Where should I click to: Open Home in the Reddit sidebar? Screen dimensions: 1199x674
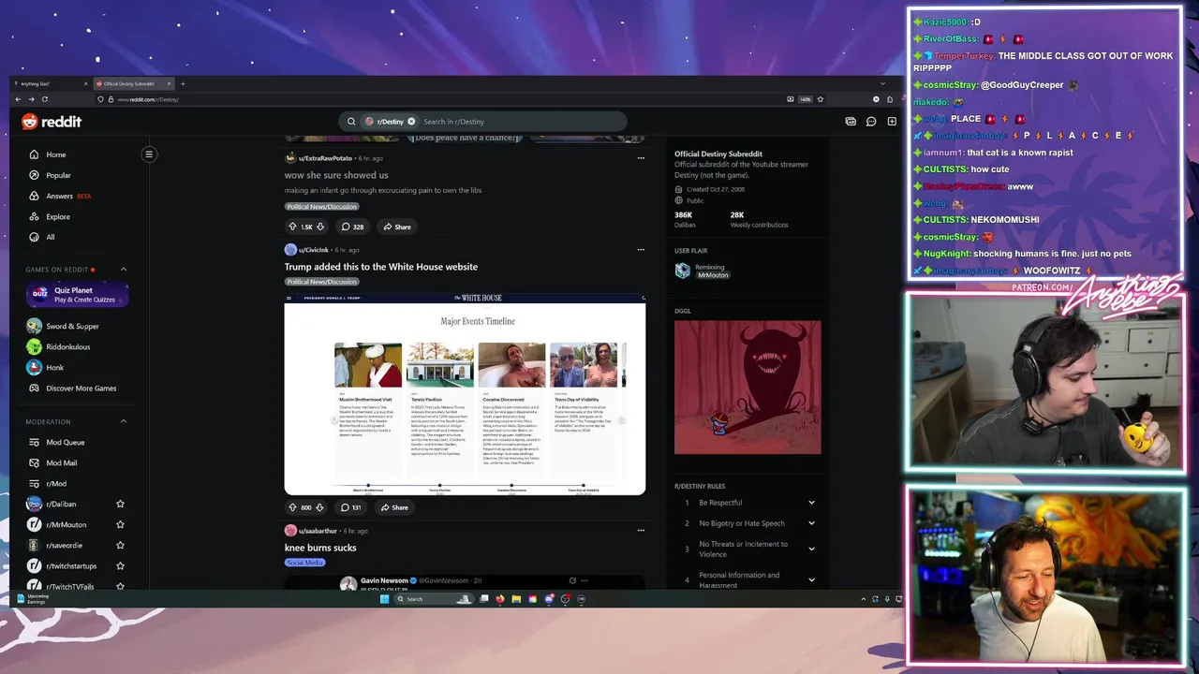tap(55, 154)
